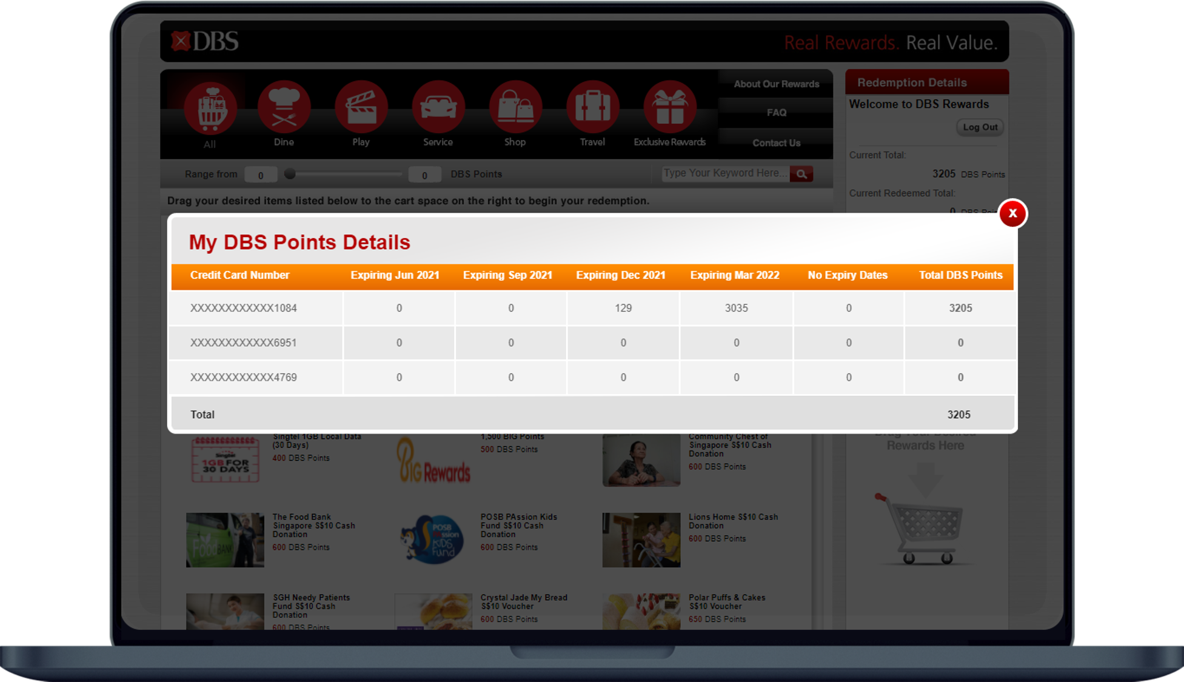Click the minimum range points field
This screenshot has width=1184, height=682.
pos(261,175)
